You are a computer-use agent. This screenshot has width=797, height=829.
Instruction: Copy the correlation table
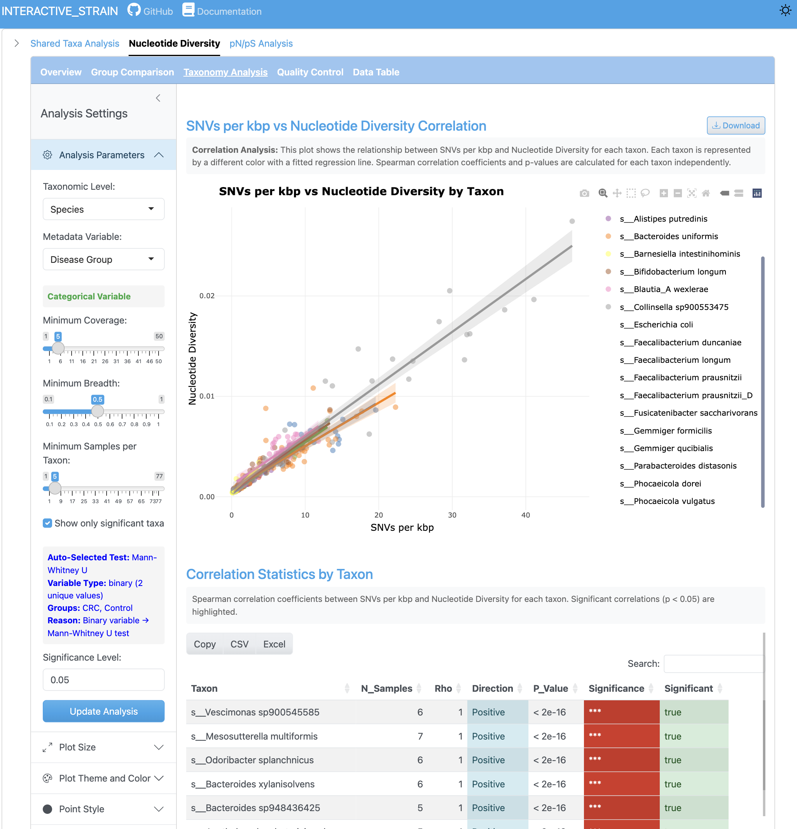[204, 644]
